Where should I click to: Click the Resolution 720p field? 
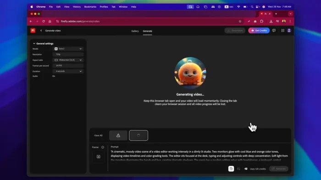(x=68, y=54)
